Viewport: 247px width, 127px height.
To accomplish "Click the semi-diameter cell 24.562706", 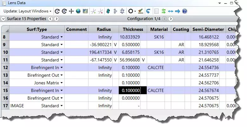I will click(x=205, y=83).
